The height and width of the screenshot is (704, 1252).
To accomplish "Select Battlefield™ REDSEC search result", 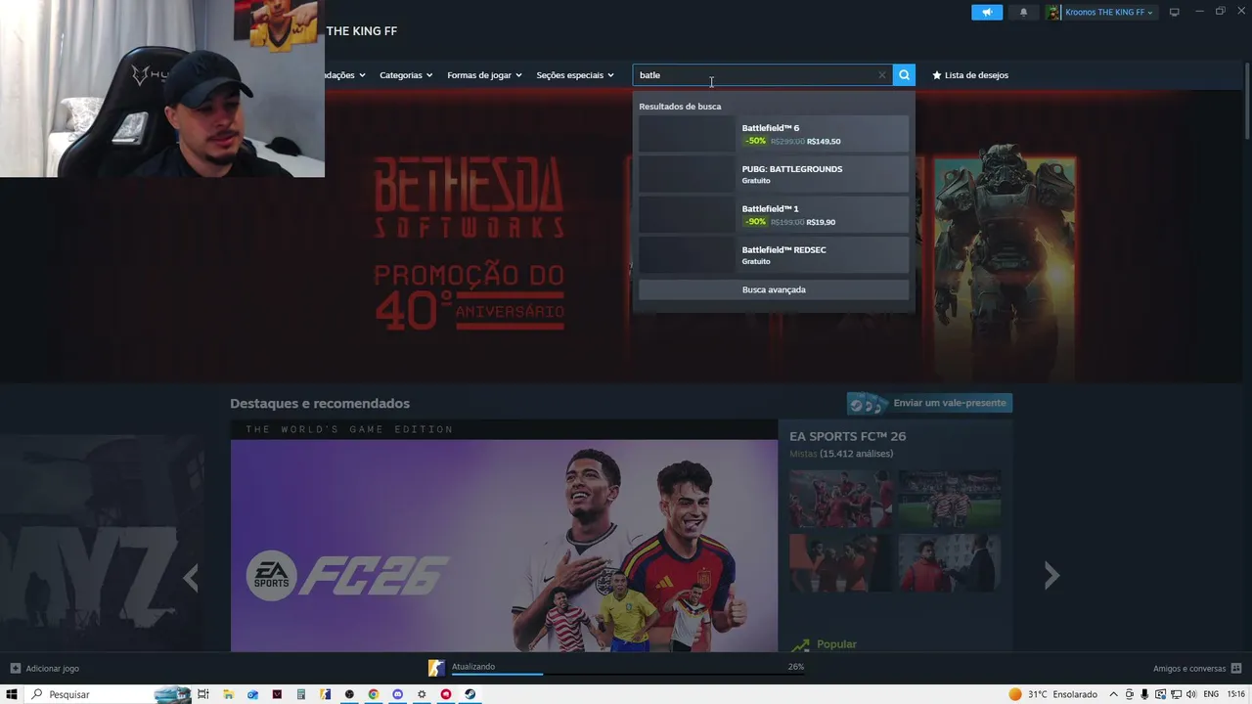I will pyautogui.click(x=774, y=255).
